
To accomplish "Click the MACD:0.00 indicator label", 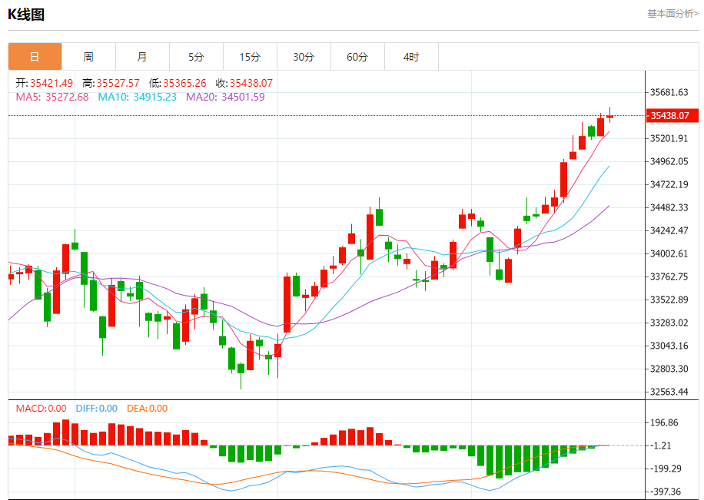I will (41, 409).
